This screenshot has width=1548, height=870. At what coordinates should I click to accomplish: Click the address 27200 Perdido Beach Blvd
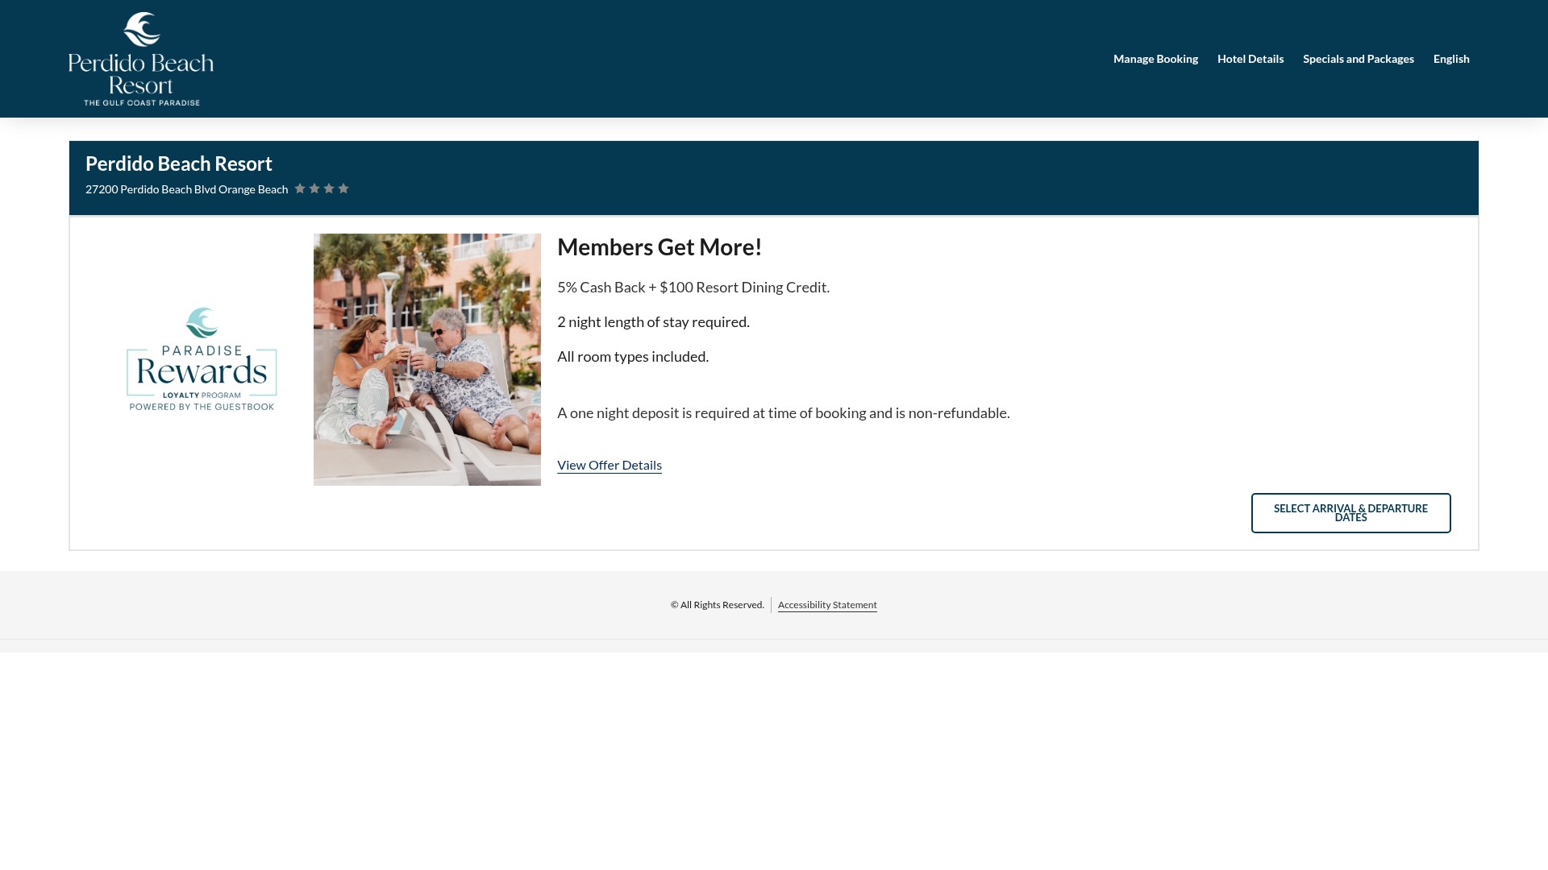click(x=186, y=189)
